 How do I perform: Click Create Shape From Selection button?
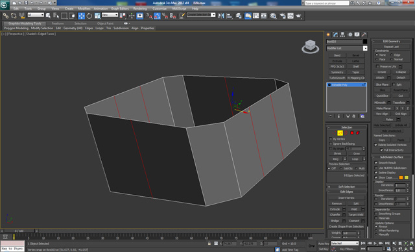(x=346, y=227)
